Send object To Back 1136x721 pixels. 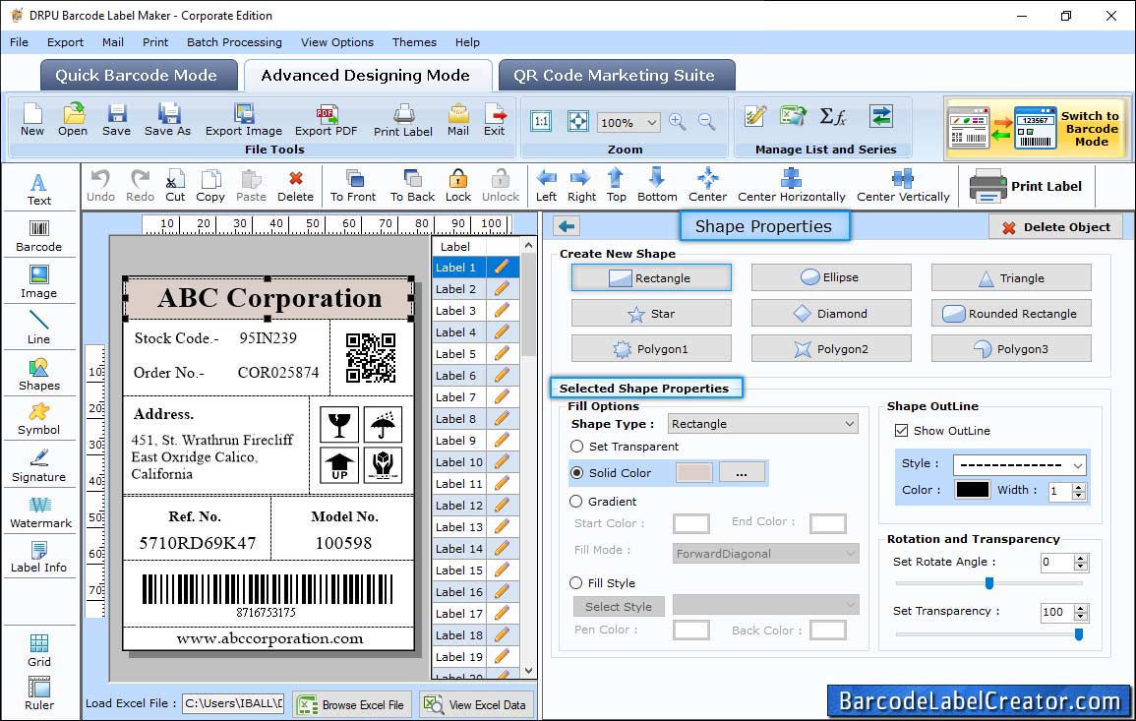(x=412, y=186)
